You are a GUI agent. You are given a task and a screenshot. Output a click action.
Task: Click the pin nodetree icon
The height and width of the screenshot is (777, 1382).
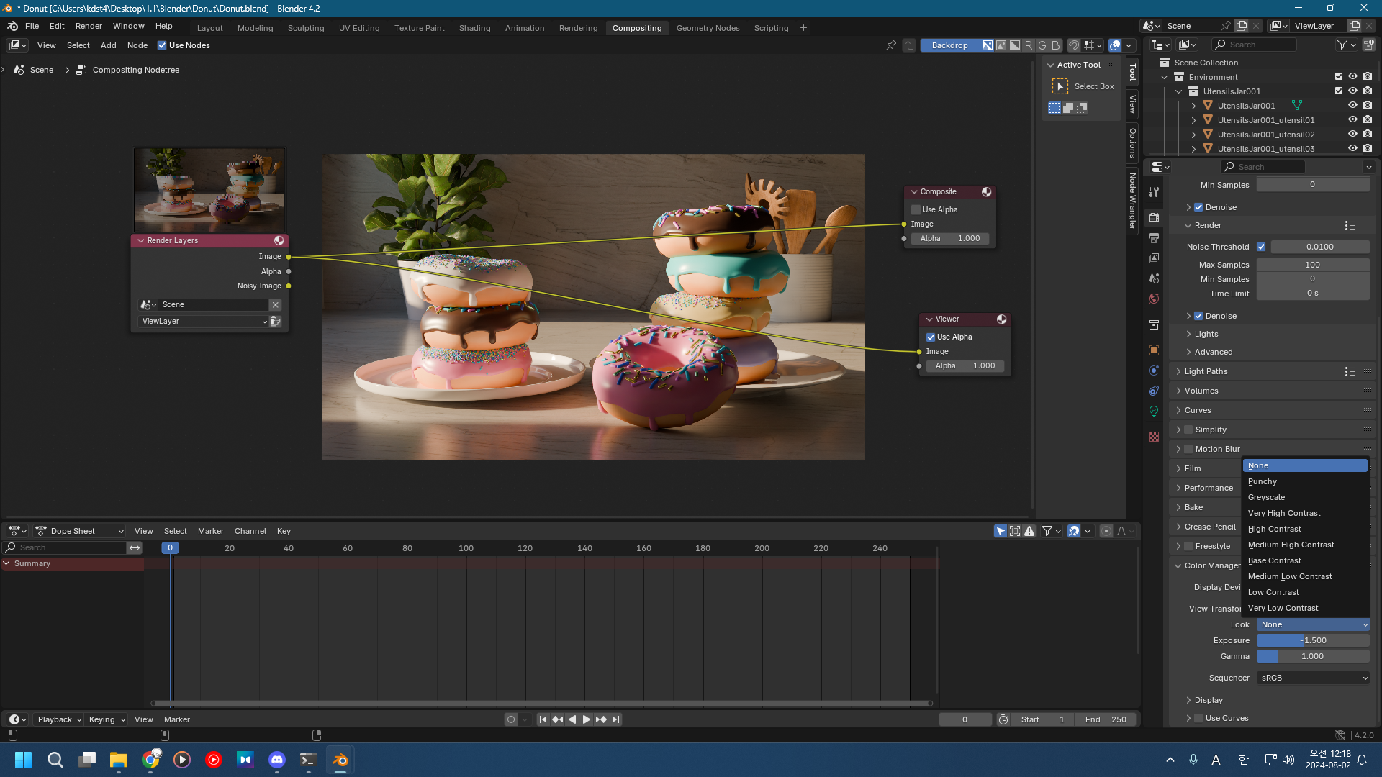891,45
